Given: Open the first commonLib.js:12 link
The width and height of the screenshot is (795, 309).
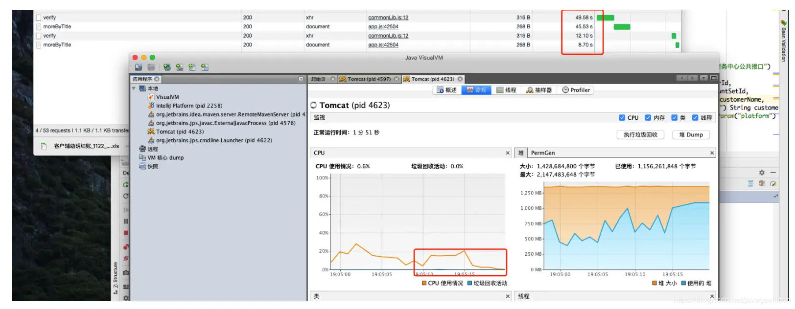Looking at the screenshot, I should (388, 18).
